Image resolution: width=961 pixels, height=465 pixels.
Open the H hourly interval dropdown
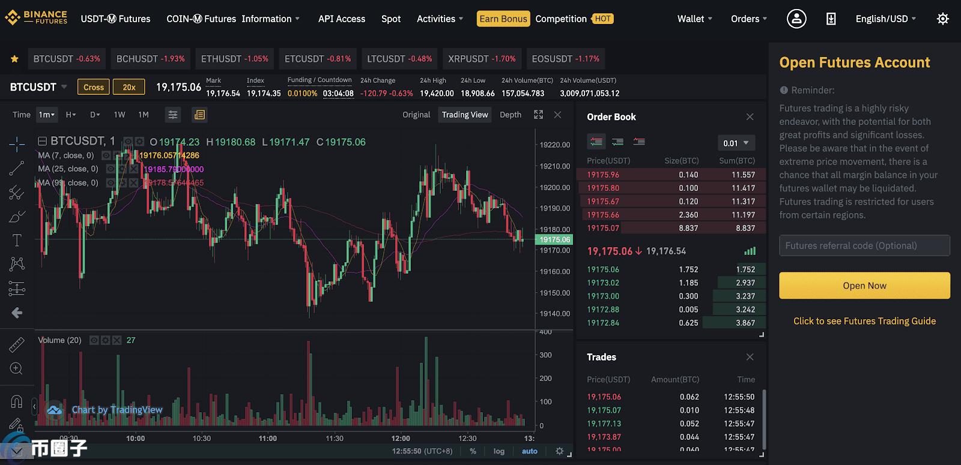point(71,115)
